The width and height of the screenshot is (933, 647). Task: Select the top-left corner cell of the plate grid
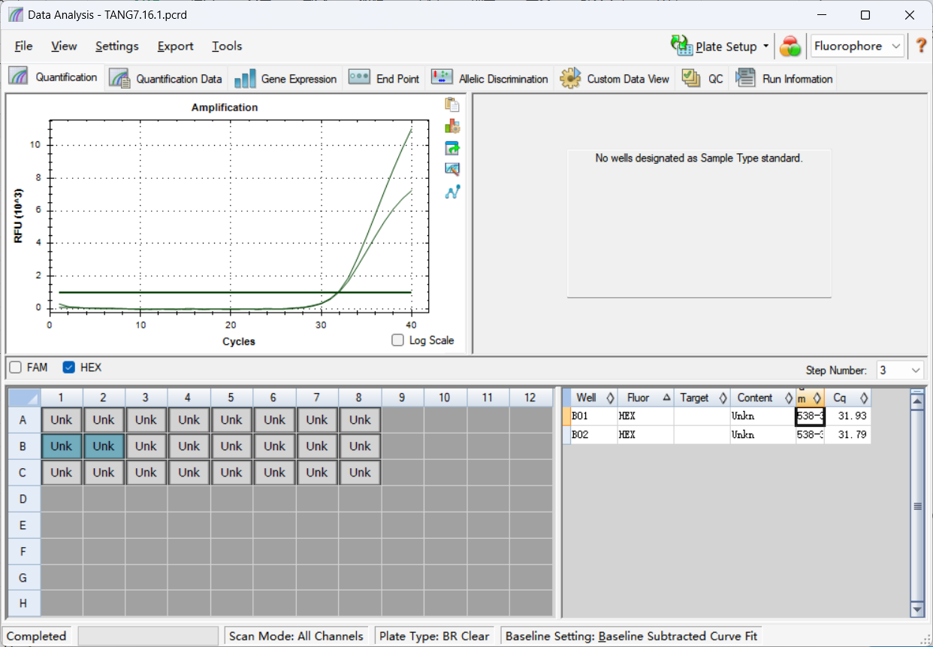24,397
